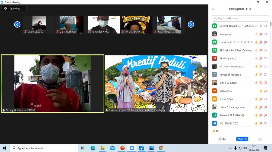Click the Mute All button
Screen dimensions: 272x152
tap(242, 139)
